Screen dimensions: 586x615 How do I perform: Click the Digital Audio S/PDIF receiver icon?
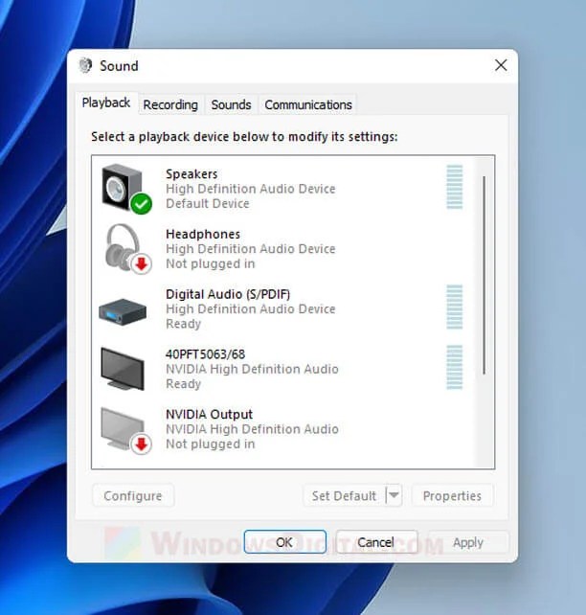click(x=123, y=311)
